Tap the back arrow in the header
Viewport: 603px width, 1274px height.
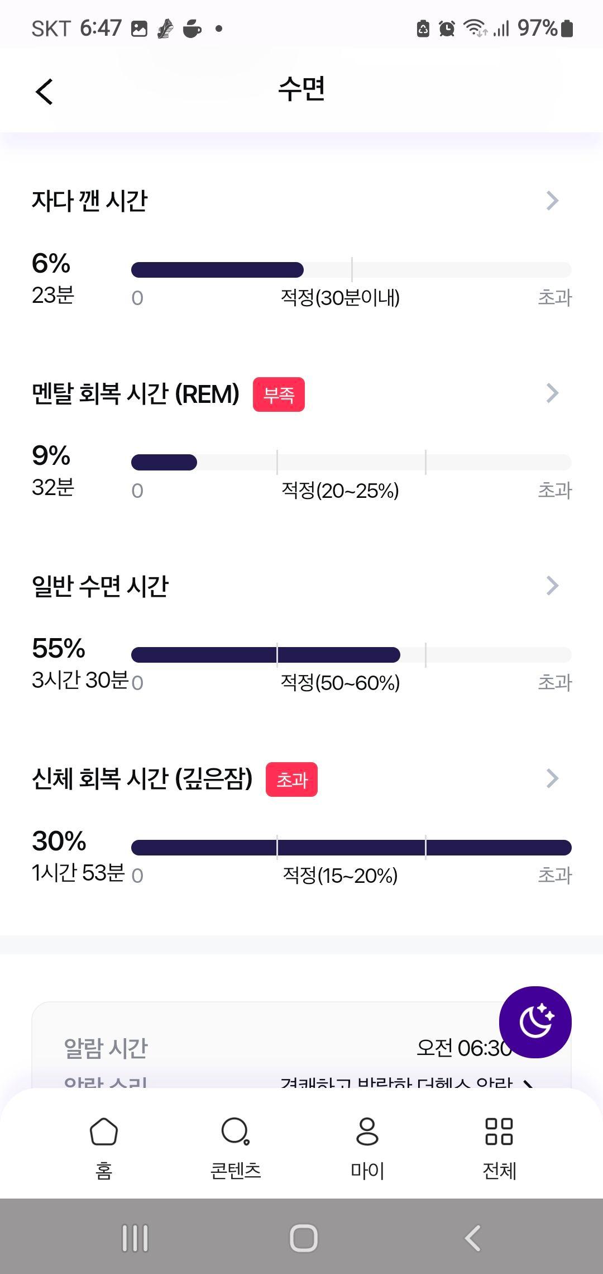(x=44, y=91)
